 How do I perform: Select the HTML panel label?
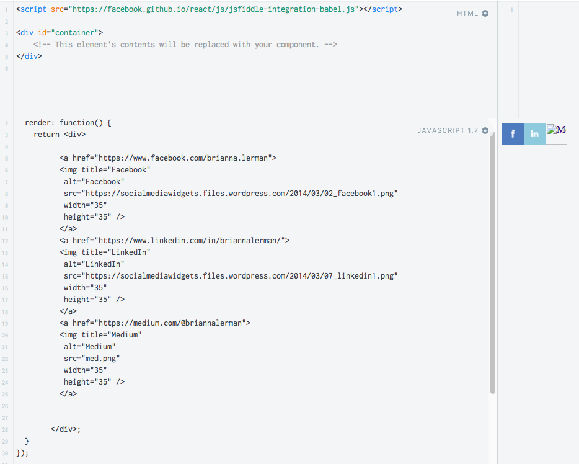click(468, 13)
